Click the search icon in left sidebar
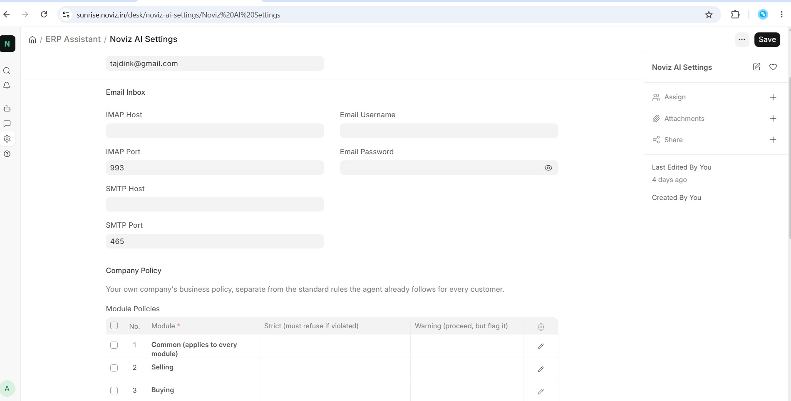The width and height of the screenshot is (791, 401). 7,71
